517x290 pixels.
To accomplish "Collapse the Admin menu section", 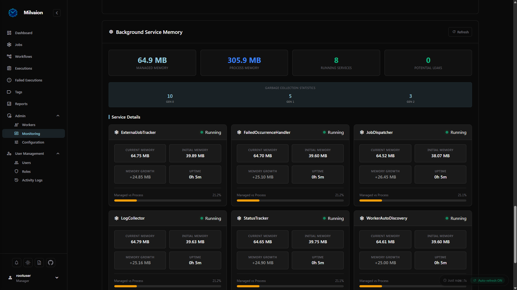I will 58,116.
